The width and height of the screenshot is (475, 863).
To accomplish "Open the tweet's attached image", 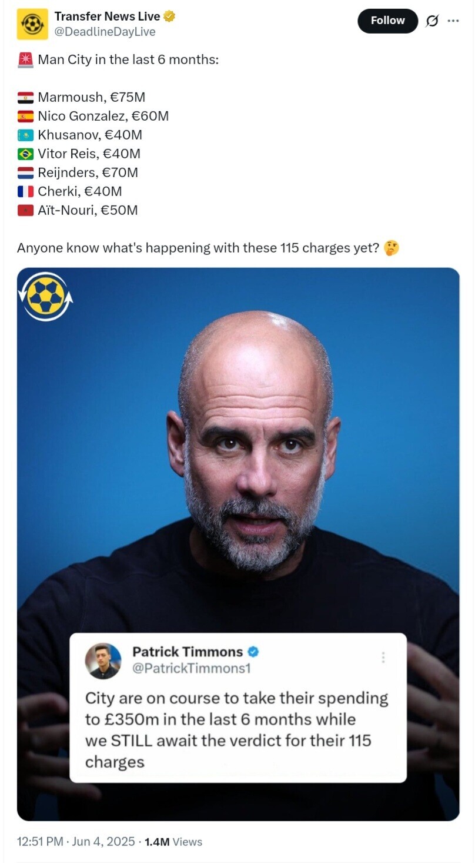I will click(x=238, y=545).
